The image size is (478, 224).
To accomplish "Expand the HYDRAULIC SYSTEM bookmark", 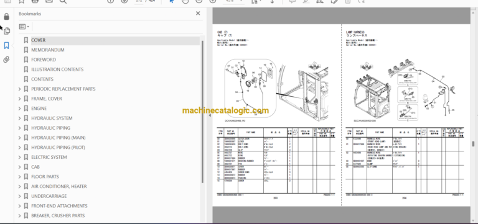I will coord(19,119).
